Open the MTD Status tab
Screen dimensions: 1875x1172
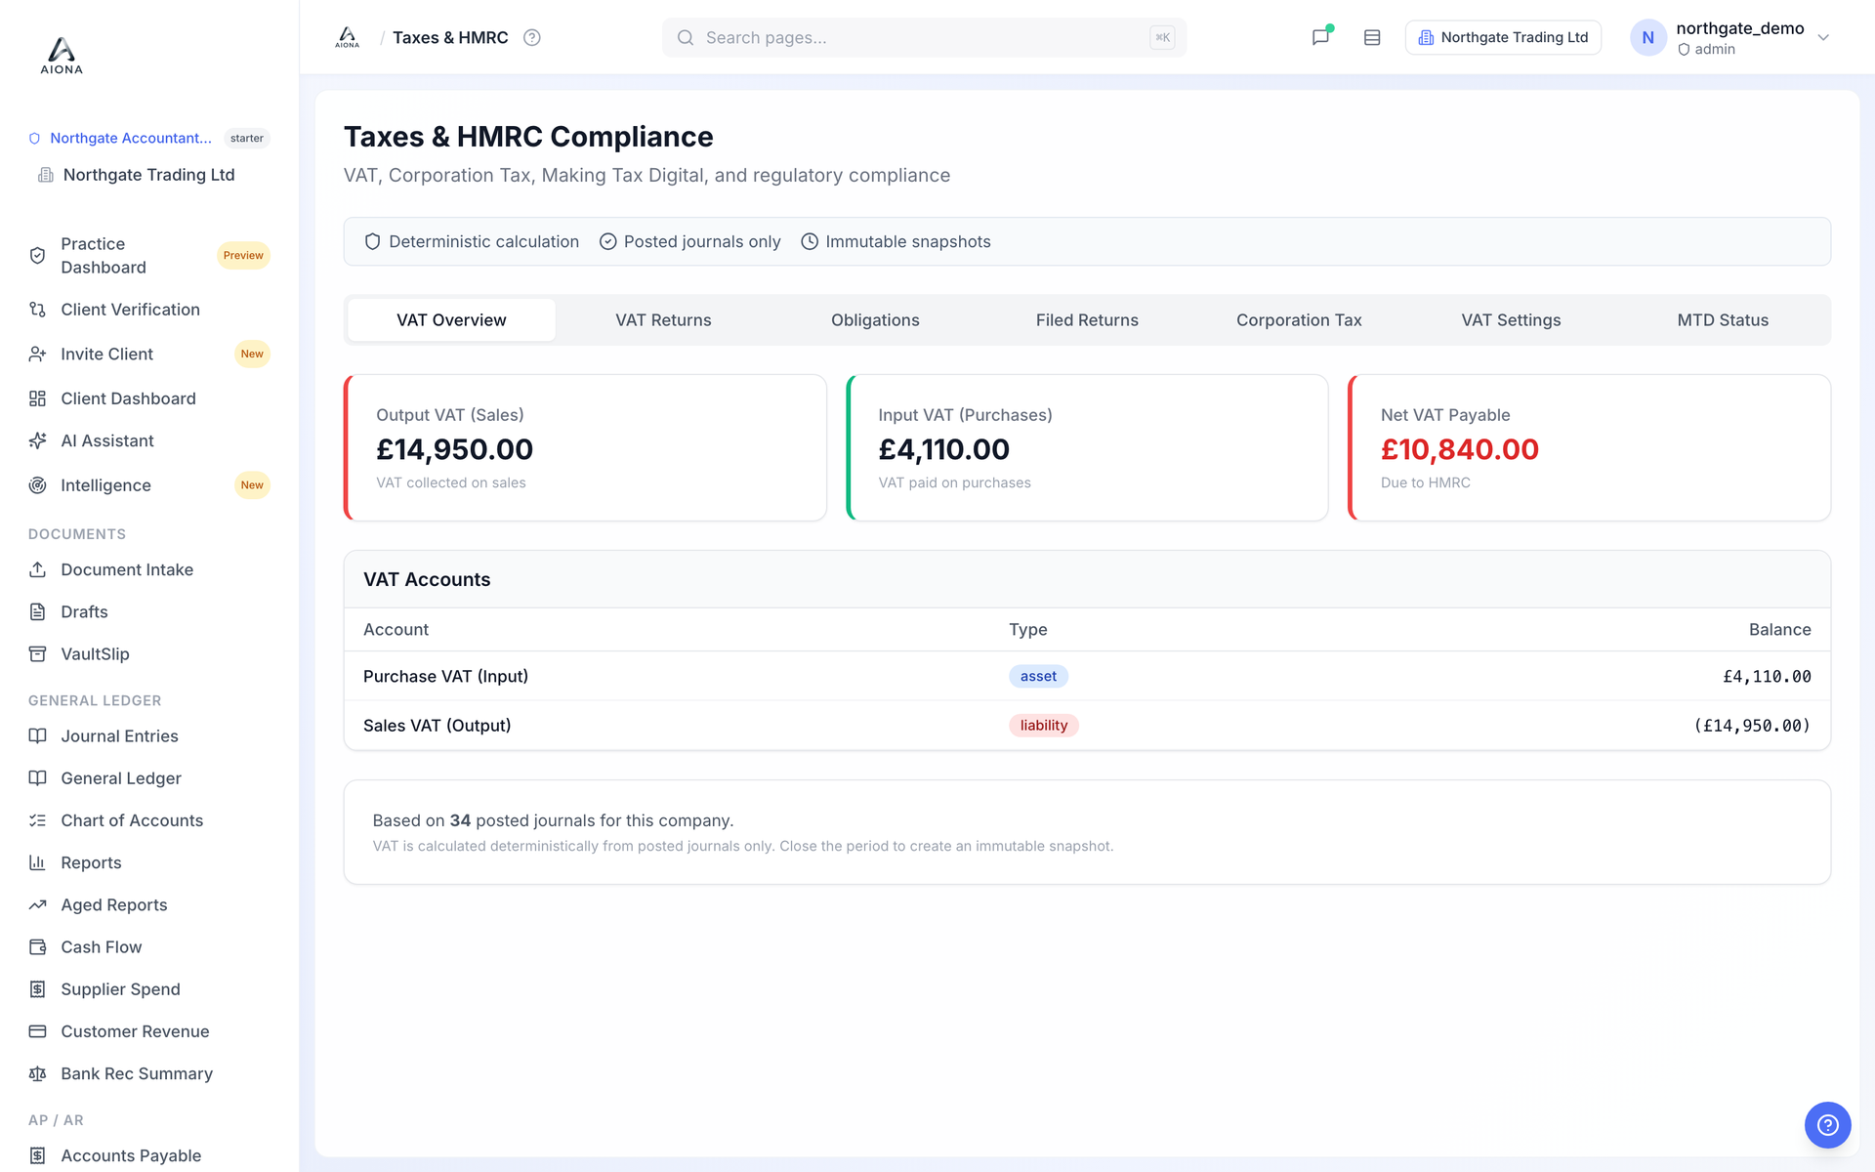[x=1723, y=320]
